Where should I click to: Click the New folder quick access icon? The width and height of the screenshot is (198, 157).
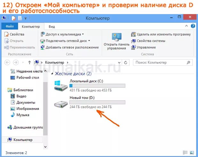(x=20, y=18)
